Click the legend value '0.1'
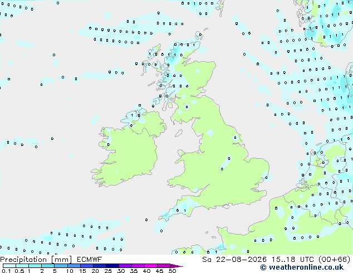Image resolution: width=353 pixels, height=273 pixels. coord(6,271)
